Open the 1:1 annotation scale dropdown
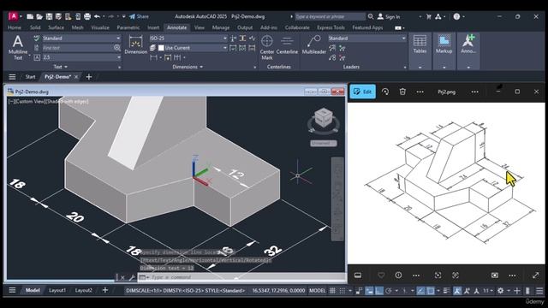The image size is (548, 308). [488, 291]
